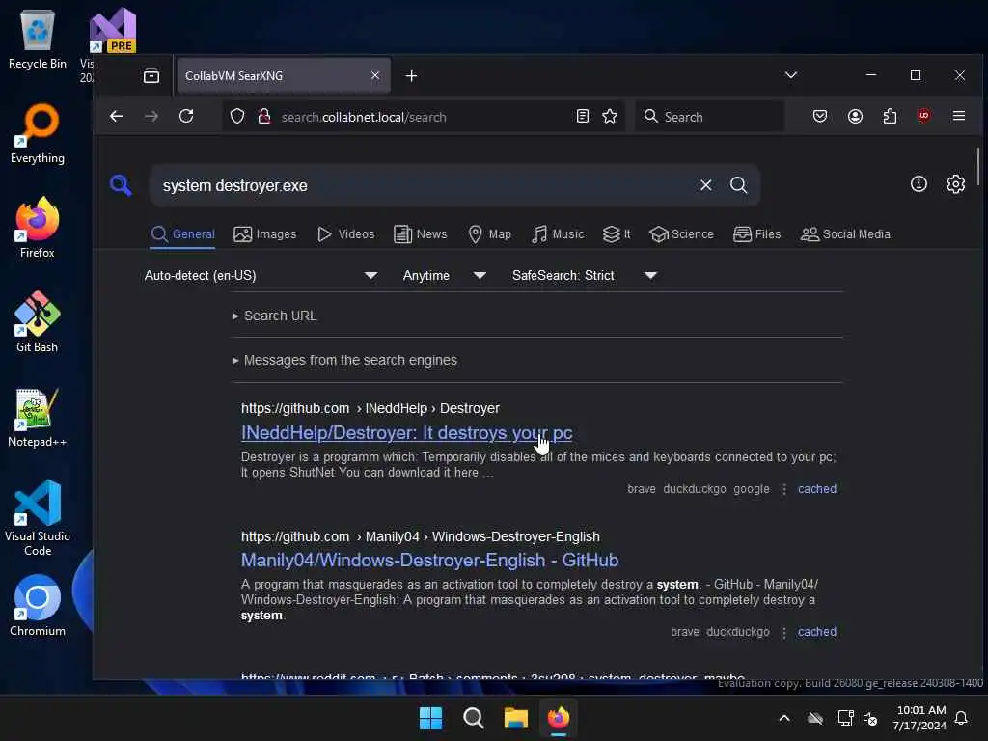Switch to the Videos tab
This screenshot has width=988, height=741.
coord(346,234)
